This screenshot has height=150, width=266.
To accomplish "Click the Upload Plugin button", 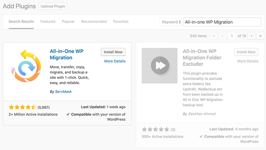I will pyautogui.click(x=53, y=6).
